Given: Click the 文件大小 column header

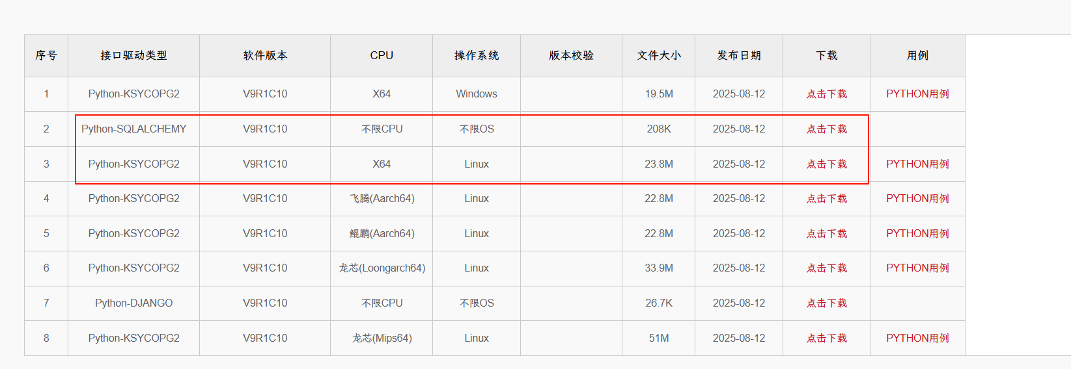Looking at the screenshot, I should tap(658, 56).
